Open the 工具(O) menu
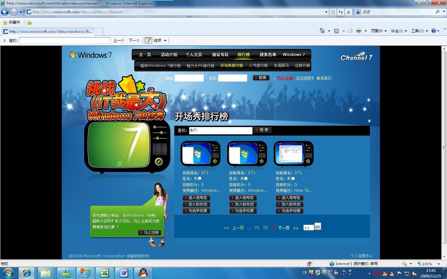 pos(420,31)
